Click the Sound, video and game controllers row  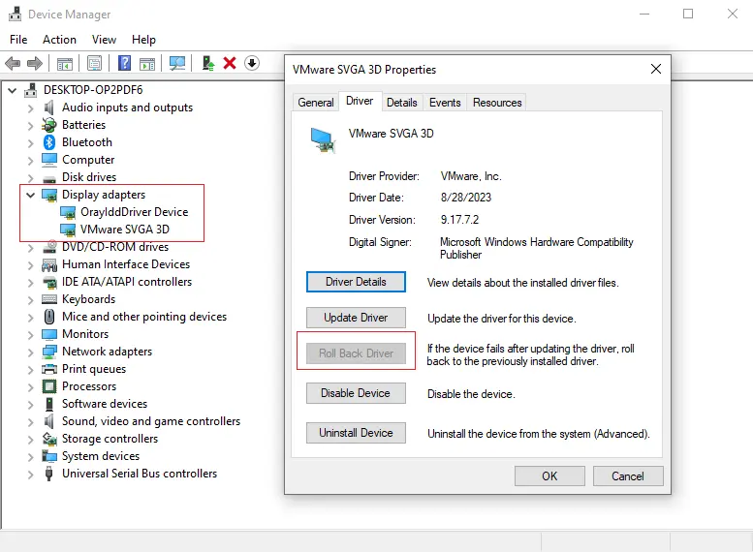point(151,421)
